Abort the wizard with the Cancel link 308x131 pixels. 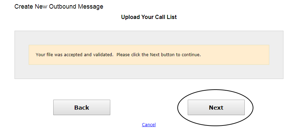[x=149, y=124]
